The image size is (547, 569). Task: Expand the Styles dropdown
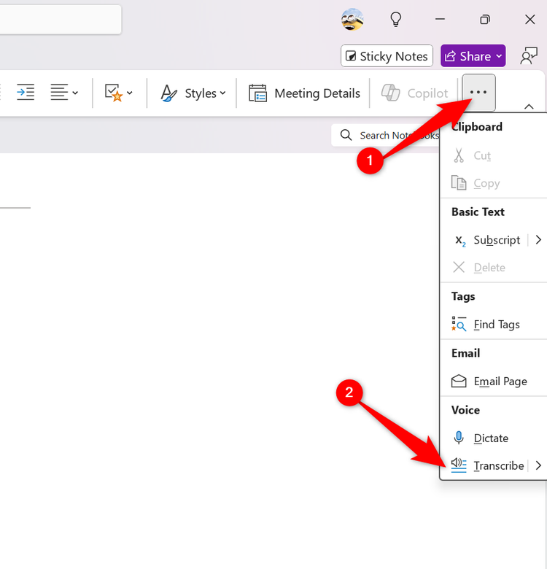coord(193,93)
